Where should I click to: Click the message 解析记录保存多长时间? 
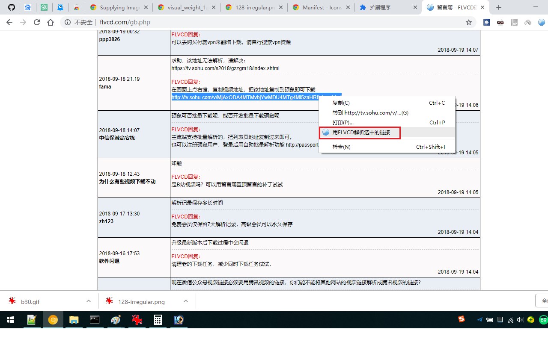point(197,203)
